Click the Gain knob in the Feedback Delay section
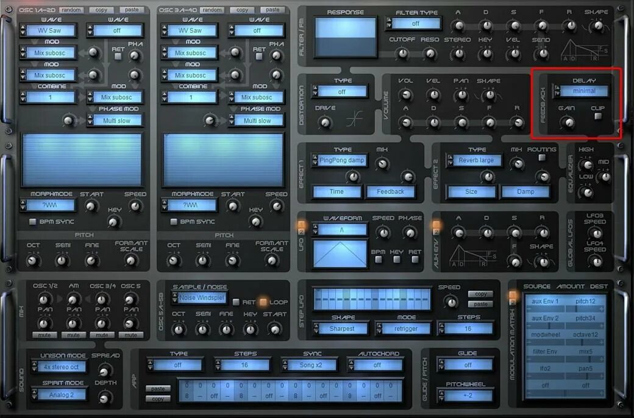Screen dimensions: 634x418 [x=567, y=124]
